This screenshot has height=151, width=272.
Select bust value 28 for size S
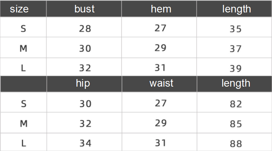[x=85, y=29]
